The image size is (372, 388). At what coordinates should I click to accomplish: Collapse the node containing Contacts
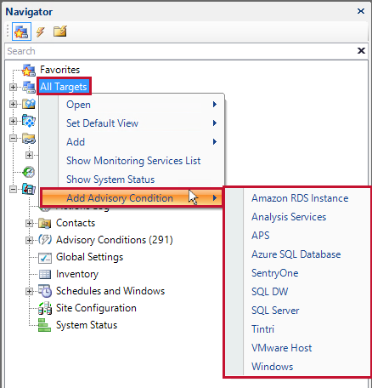tap(13, 189)
